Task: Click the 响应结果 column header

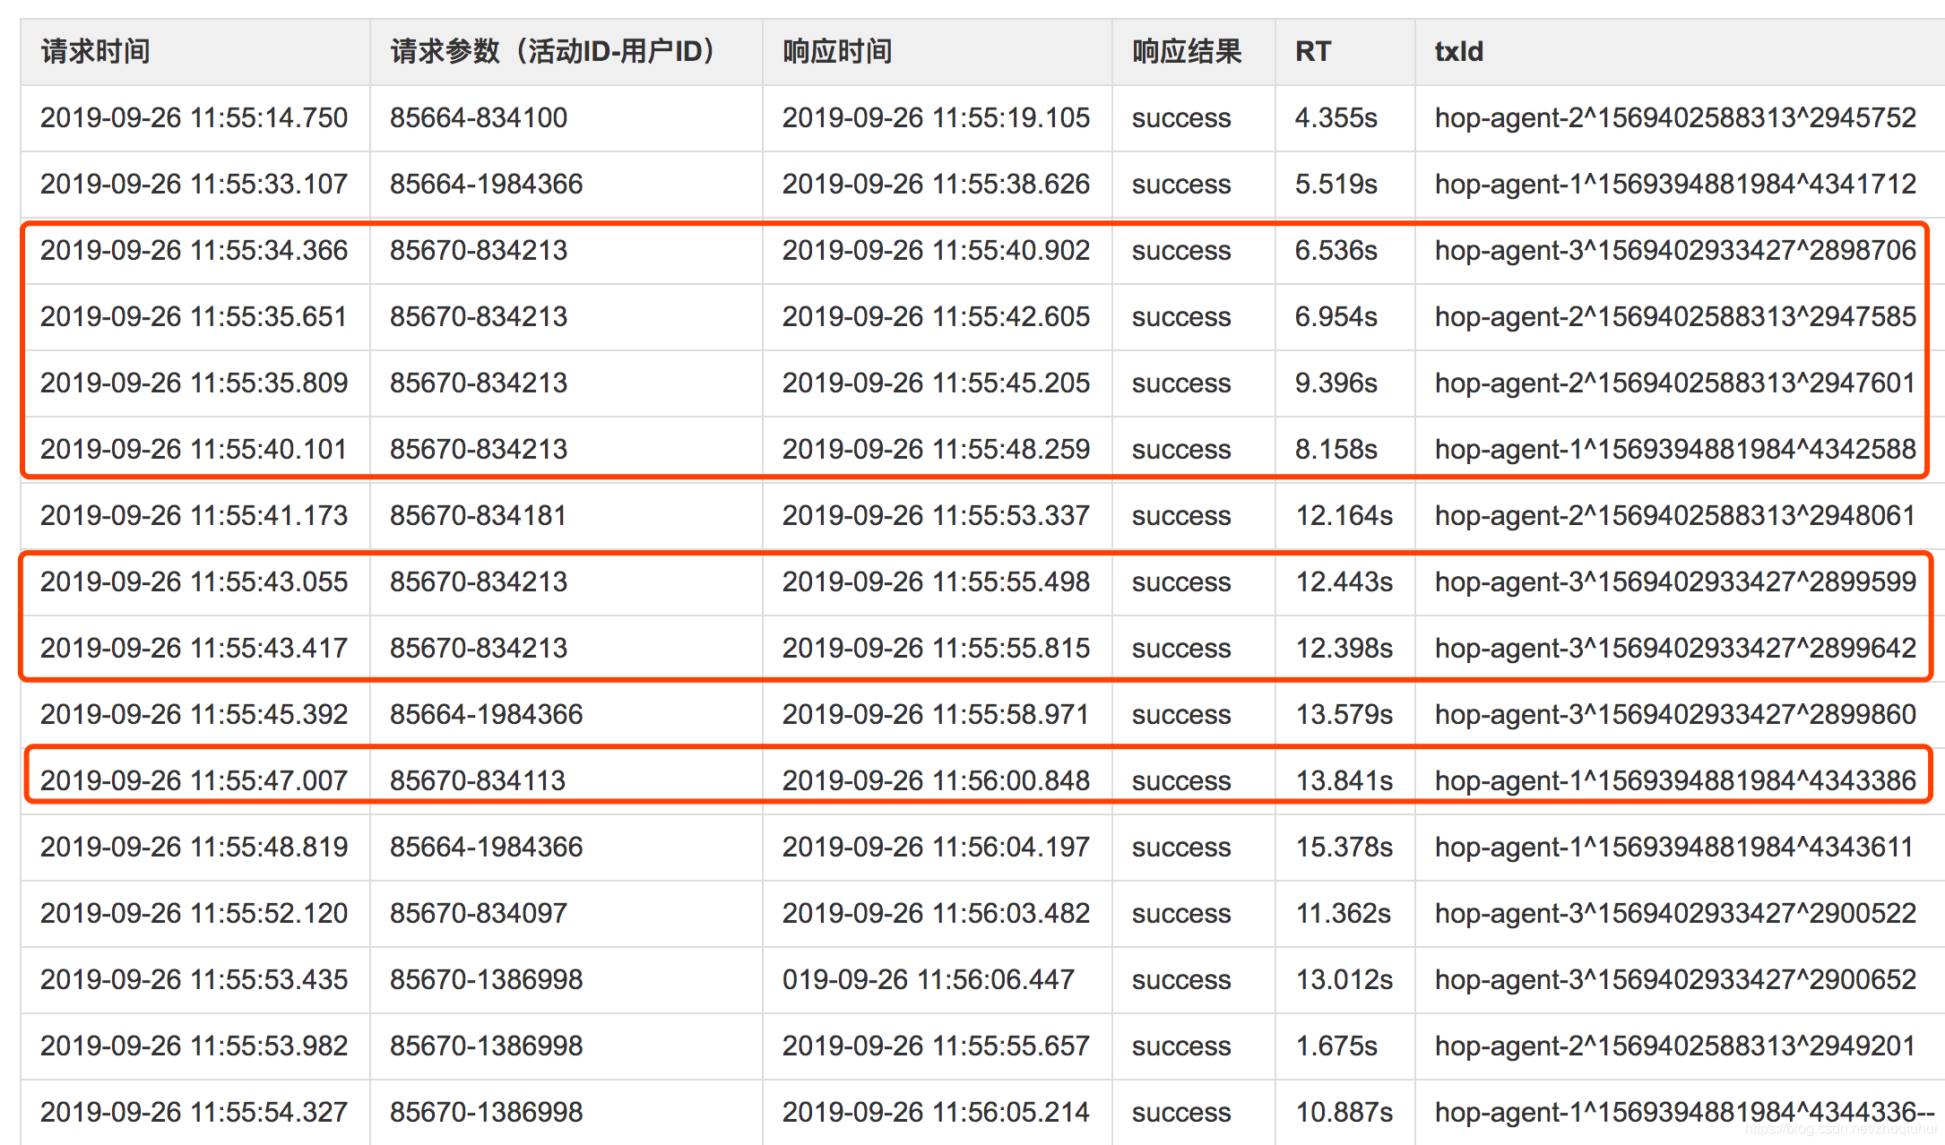Action: [1187, 52]
